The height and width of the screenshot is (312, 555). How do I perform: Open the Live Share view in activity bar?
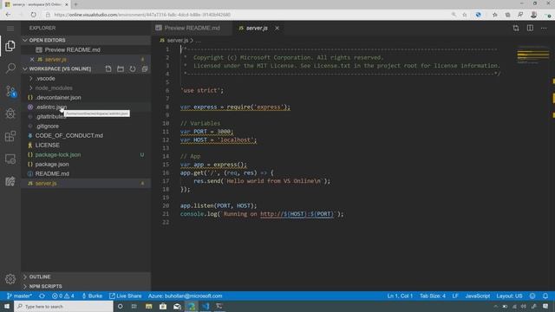[x=10, y=181]
